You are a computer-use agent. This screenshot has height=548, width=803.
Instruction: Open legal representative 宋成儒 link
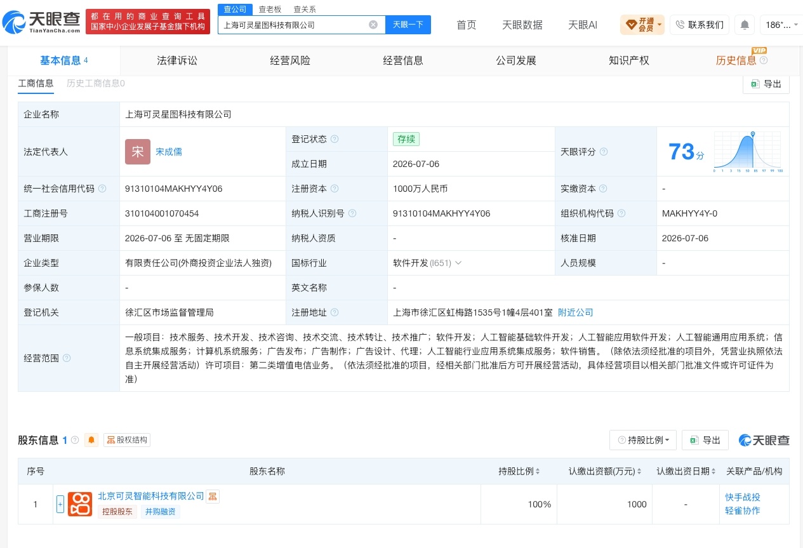[x=169, y=152]
